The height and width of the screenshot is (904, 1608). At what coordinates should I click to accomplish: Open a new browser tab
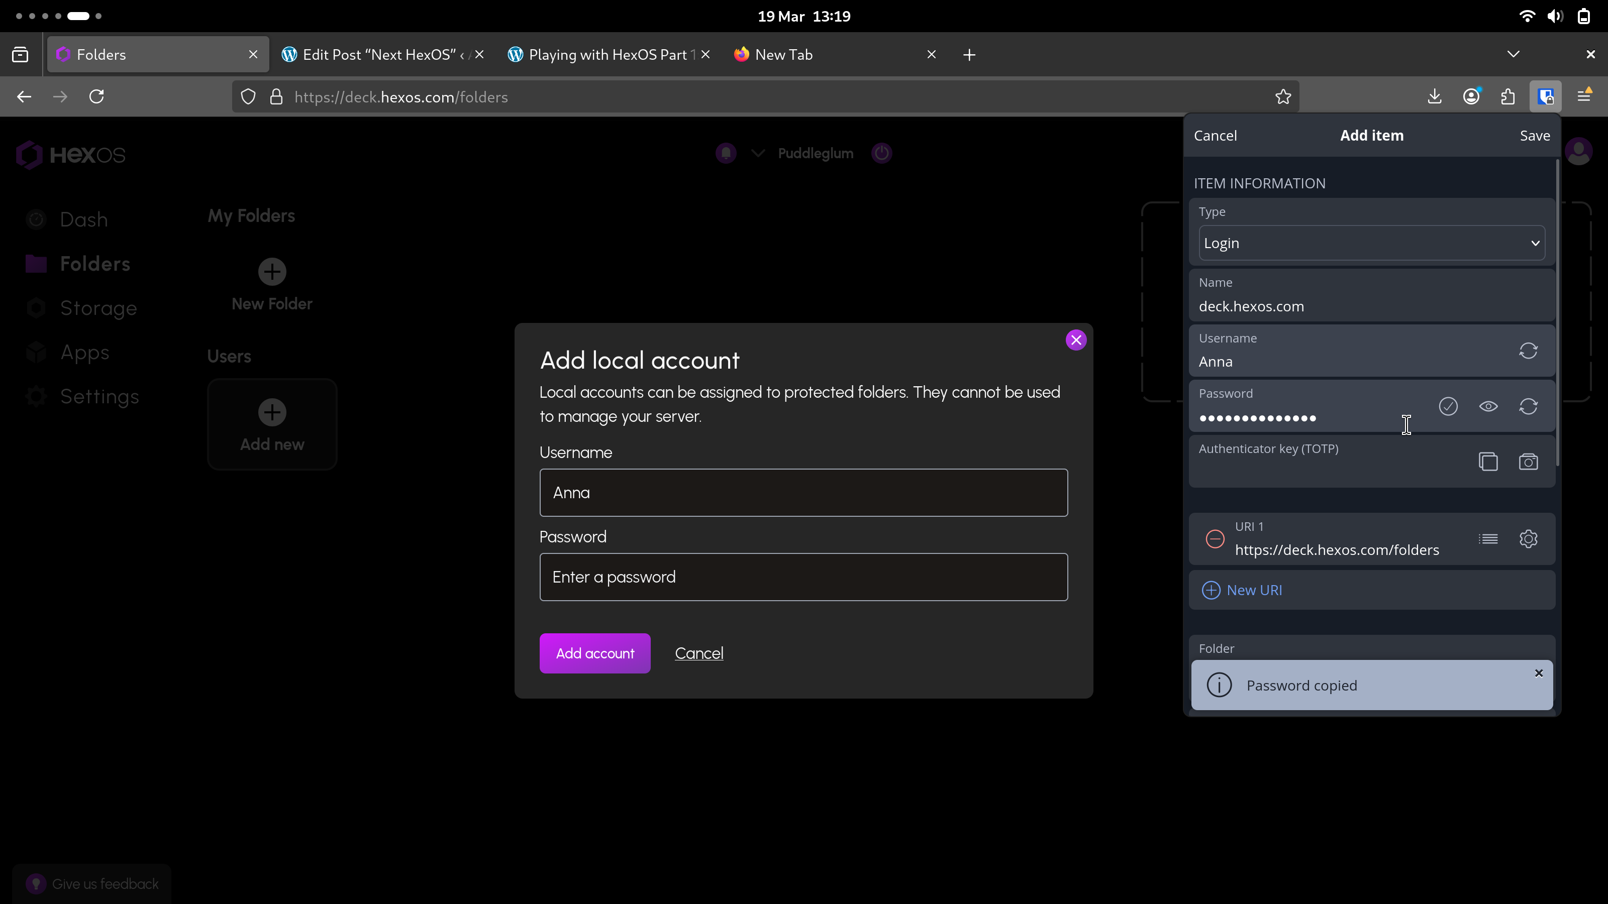pos(969,55)
